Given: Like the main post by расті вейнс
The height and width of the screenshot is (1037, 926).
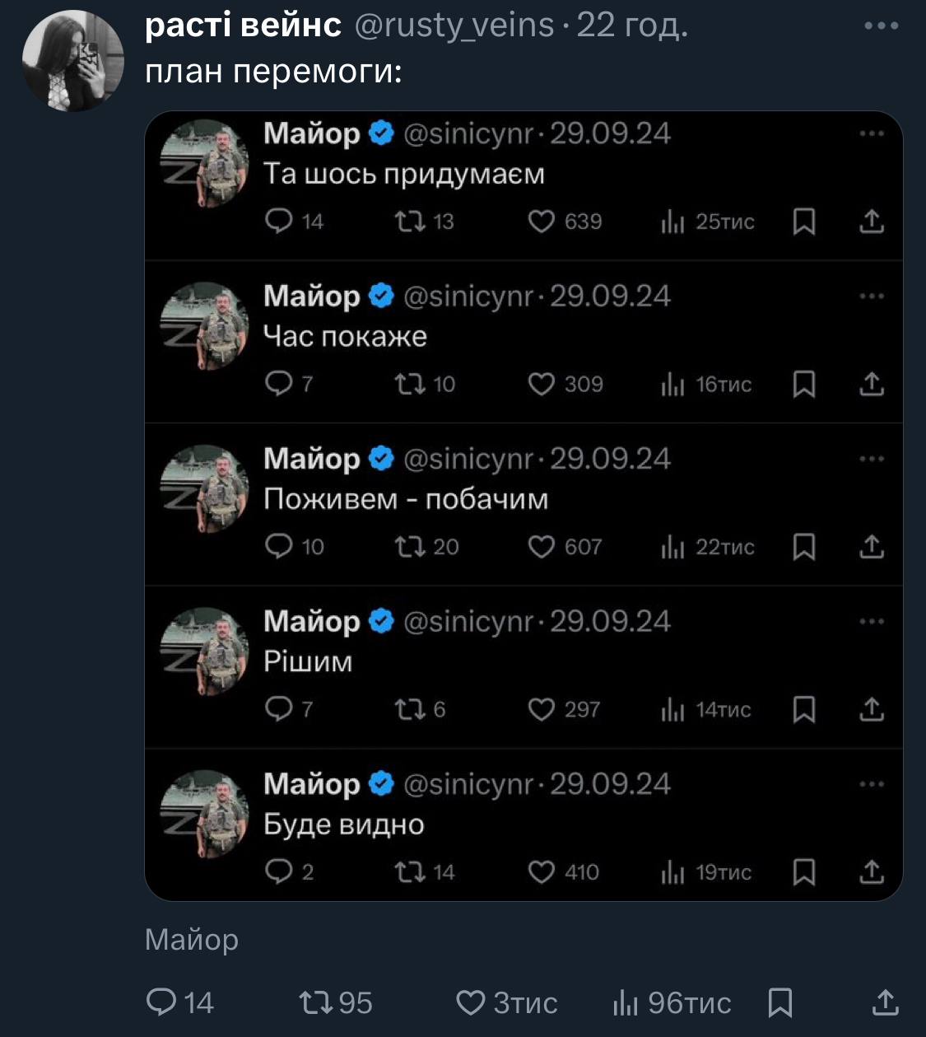Looking at the screenshot, I should [x=471, y=1002].
